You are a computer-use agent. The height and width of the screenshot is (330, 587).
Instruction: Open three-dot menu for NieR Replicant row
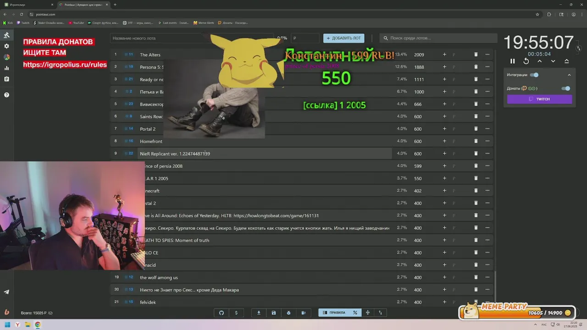click(487, 154)
